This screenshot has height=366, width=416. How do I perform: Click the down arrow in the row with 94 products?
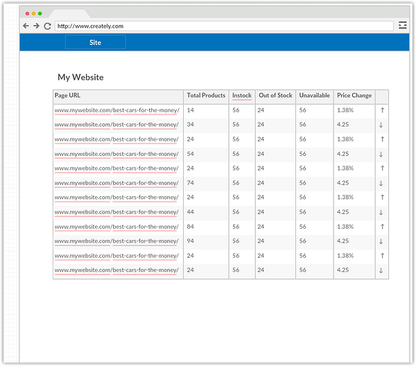381,241
